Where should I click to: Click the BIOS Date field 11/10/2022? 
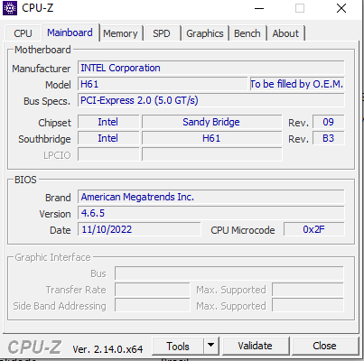pos(139,229)
